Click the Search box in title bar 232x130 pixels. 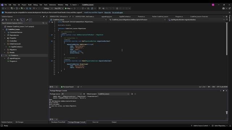[x=74, y=5]
